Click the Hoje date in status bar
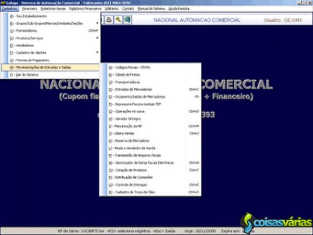The width and height of the screenshot is (313, 235). 200,231
